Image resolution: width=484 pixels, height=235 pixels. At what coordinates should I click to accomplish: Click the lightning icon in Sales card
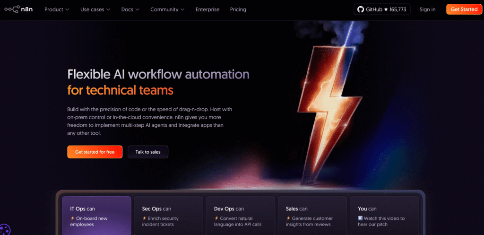click(x=288, y=218)
